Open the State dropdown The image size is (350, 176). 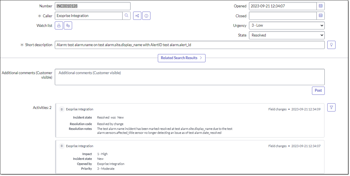[286, 35]
